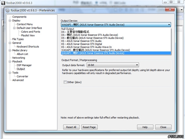Viewport: 185px width, 139px height.
Task: Click the Reset Page button
Action: [x=89, y=127]
